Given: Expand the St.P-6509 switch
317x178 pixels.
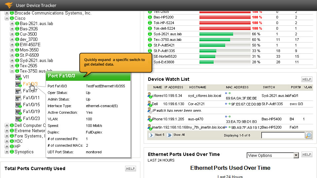Looking at the screenshot, I should pyautogui.click(x=12, y=55).
